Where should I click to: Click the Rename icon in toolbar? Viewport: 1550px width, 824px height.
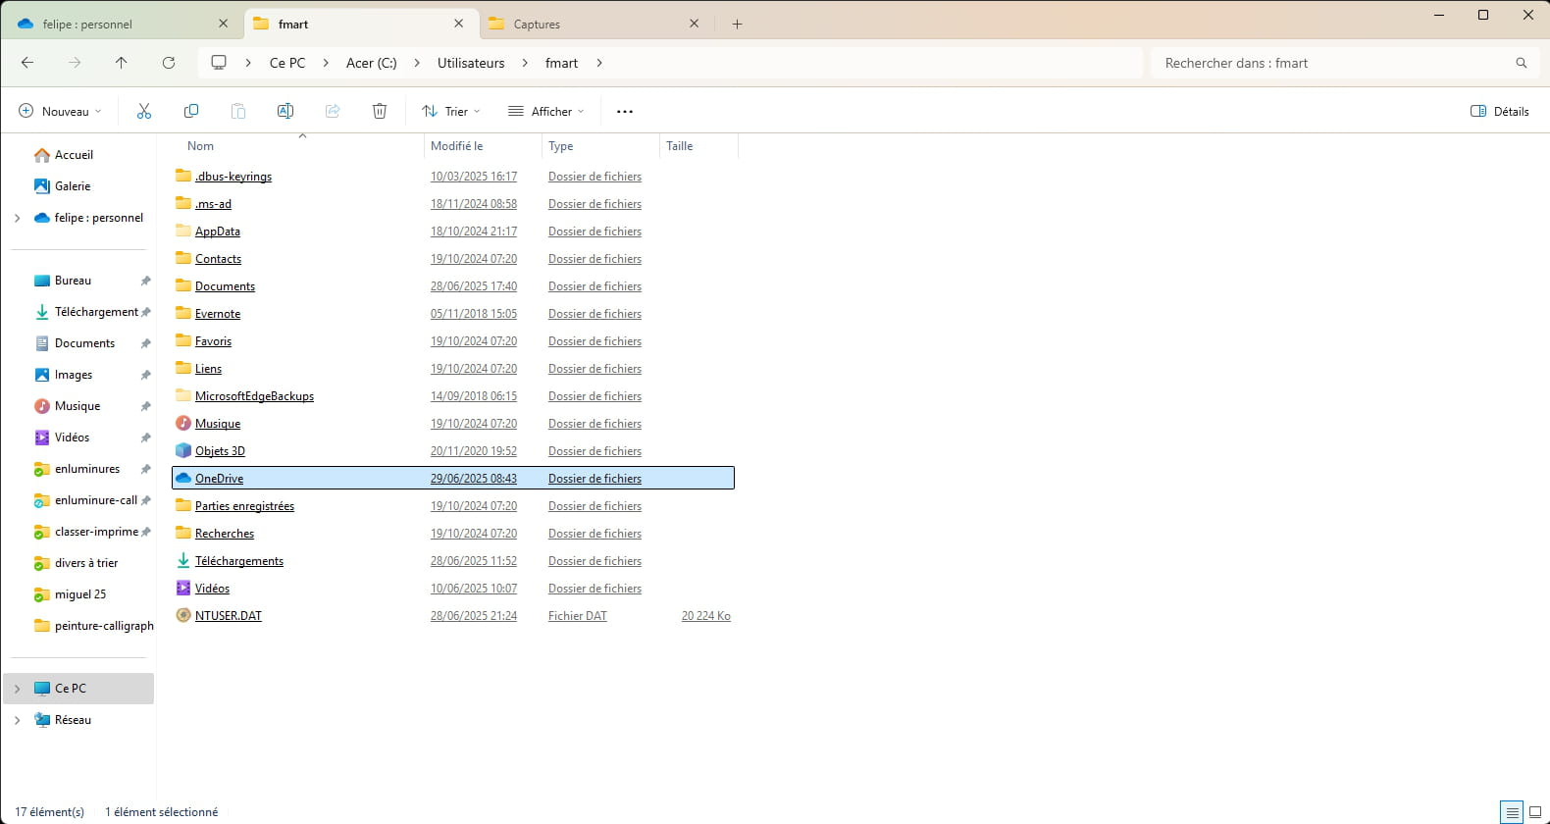tap(285, 111)
